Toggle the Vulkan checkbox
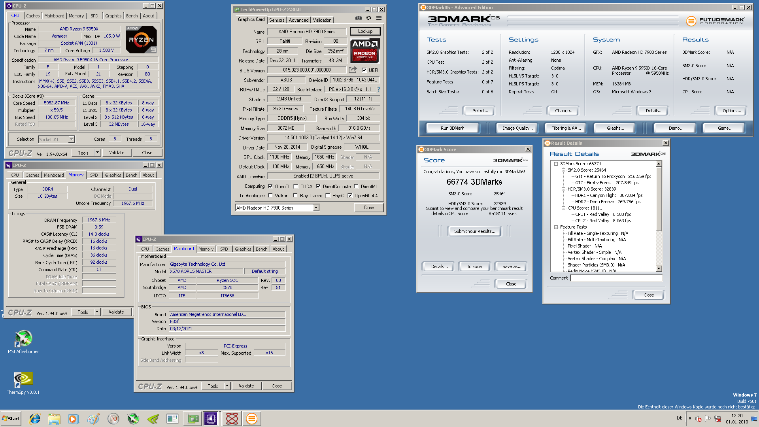The image size is (759, 427). [270, 196]
